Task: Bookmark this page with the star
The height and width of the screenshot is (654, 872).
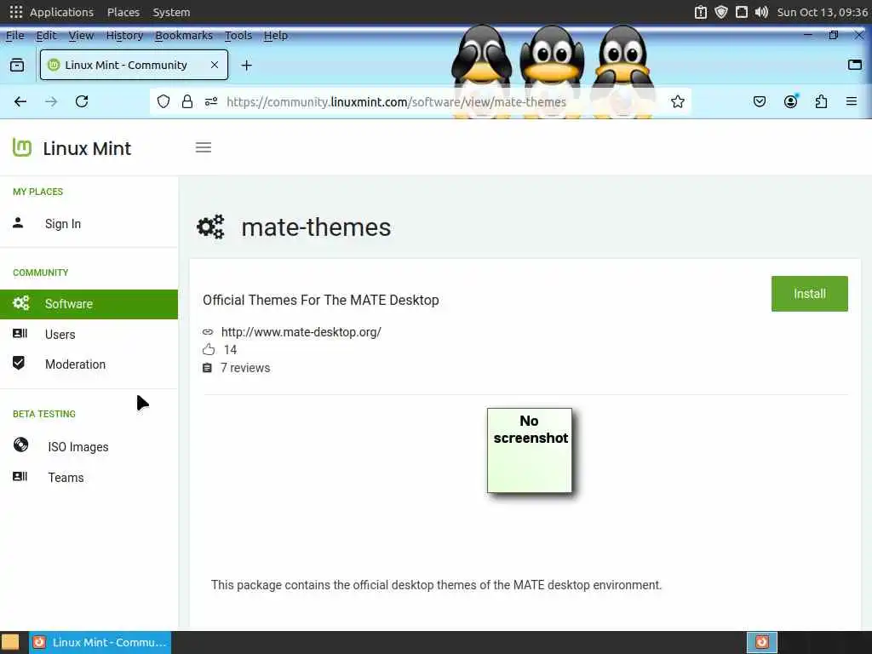Action: pos(677,101)
